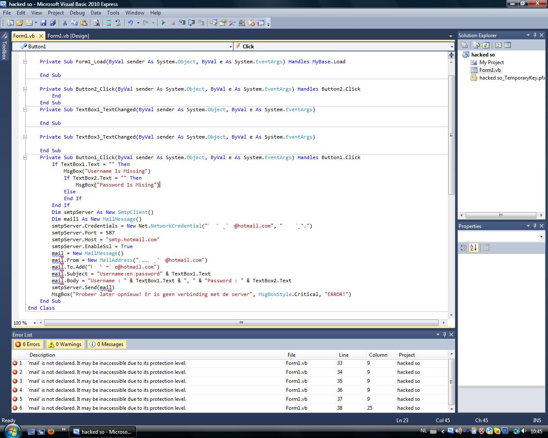Click View Designer icon in Solution Explorer
This screenshot has width=548, height=438.
508,45
